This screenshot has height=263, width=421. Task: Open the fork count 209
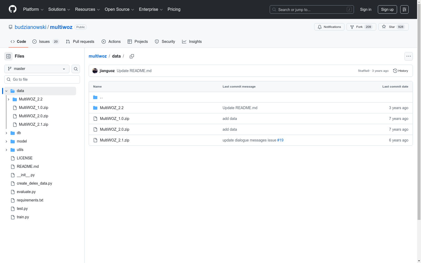tap(368, 27)
